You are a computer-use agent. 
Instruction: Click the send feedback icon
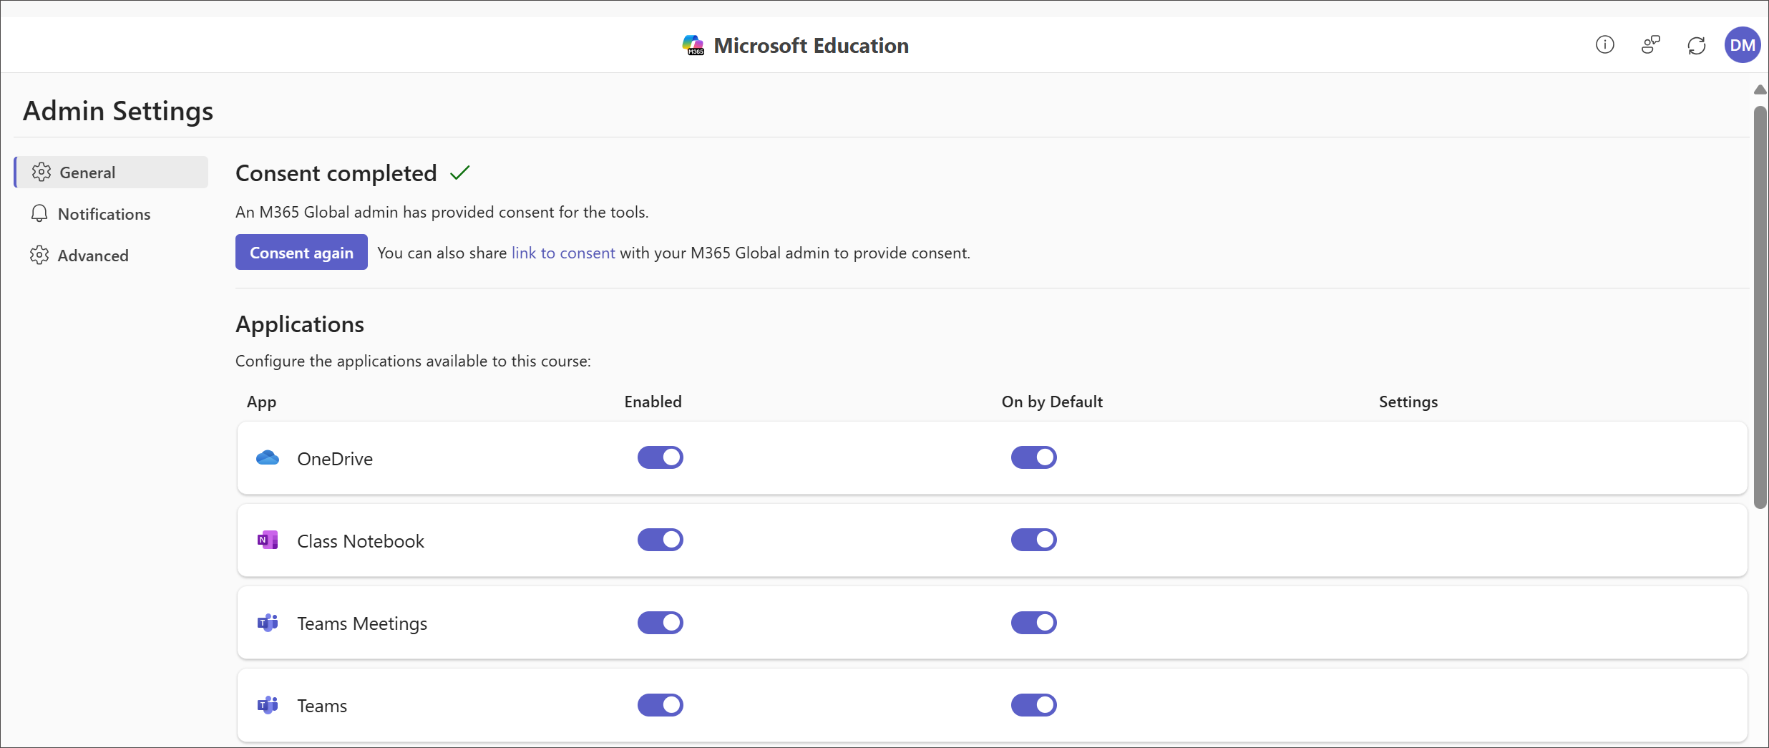point(1651,44)
